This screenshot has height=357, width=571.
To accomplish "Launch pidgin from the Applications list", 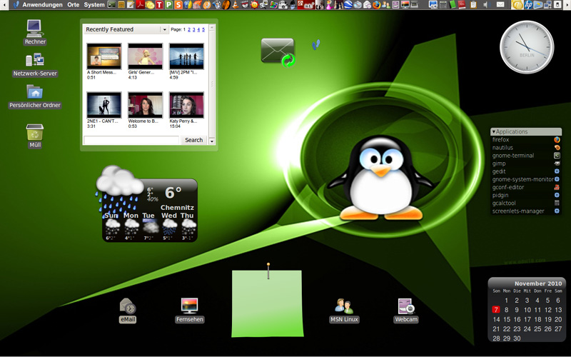I will (x=526, y=195).
